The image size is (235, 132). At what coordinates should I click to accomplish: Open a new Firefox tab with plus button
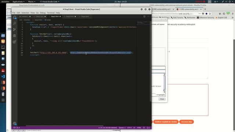[205, 9]
